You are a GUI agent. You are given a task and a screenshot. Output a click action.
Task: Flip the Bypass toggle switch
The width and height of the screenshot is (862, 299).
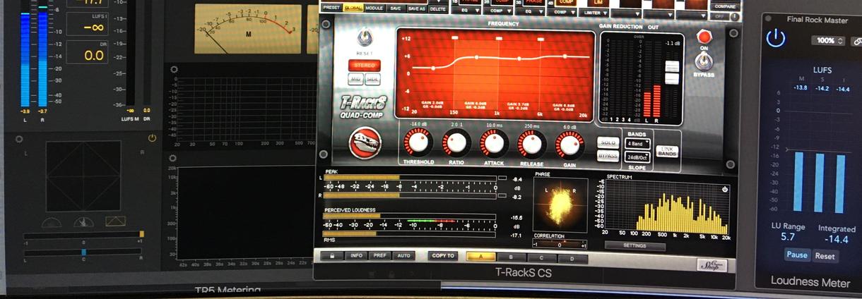703,62
